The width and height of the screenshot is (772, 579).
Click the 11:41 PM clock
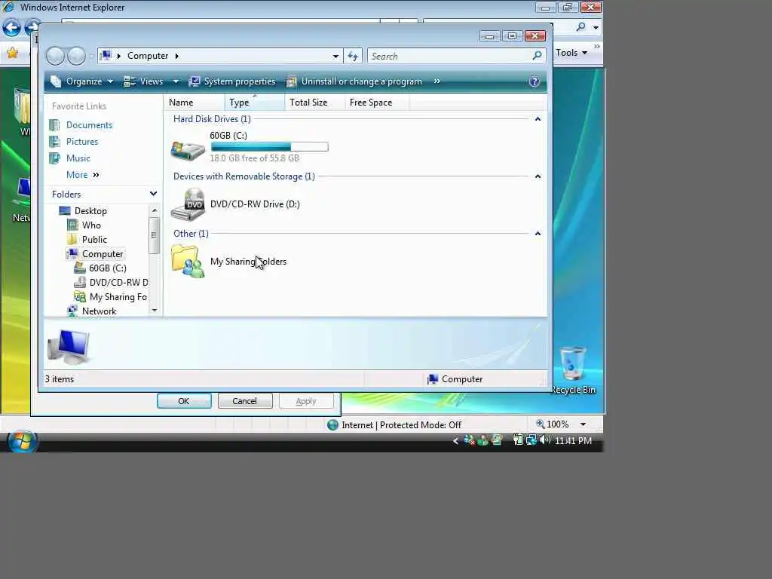click(574, 441)
